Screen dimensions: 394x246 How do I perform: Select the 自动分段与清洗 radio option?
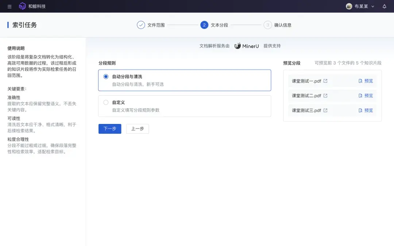pos(106,77)
